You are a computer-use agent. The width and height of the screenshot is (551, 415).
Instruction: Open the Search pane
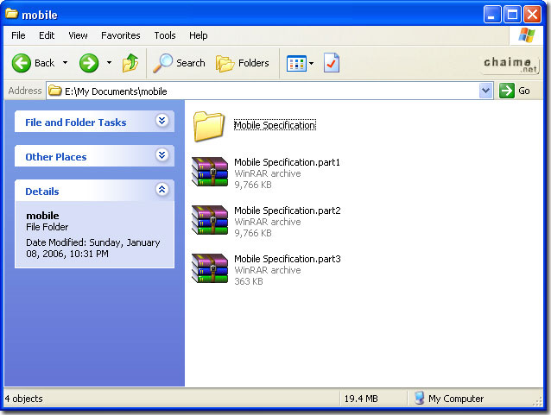coord(180,63)
